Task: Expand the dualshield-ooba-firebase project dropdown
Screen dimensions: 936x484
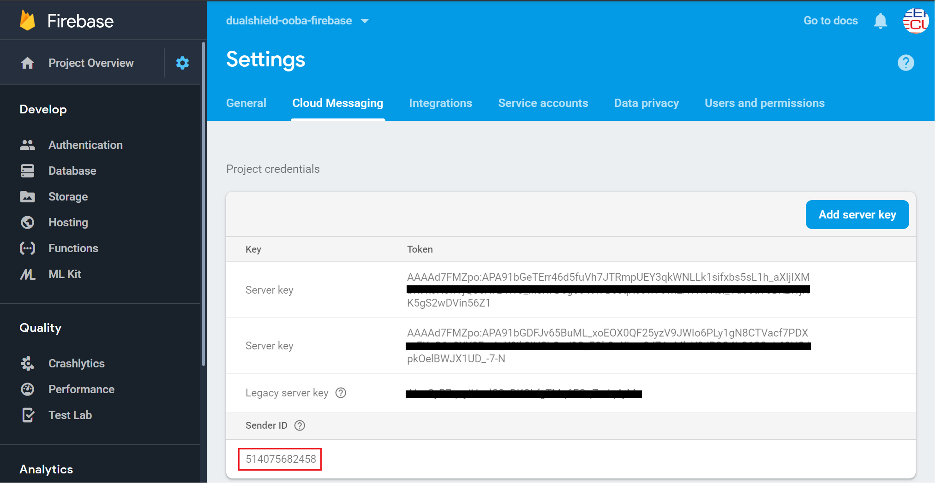Action: click(x=365, y=21)
